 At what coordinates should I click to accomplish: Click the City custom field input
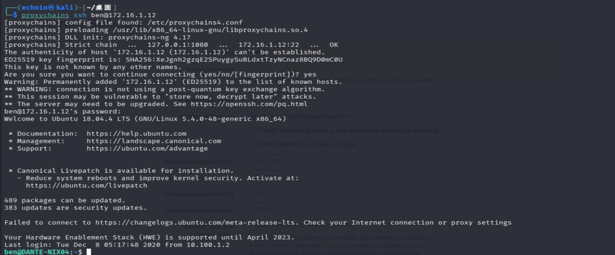pyautogui.click(x=398, y=192)
